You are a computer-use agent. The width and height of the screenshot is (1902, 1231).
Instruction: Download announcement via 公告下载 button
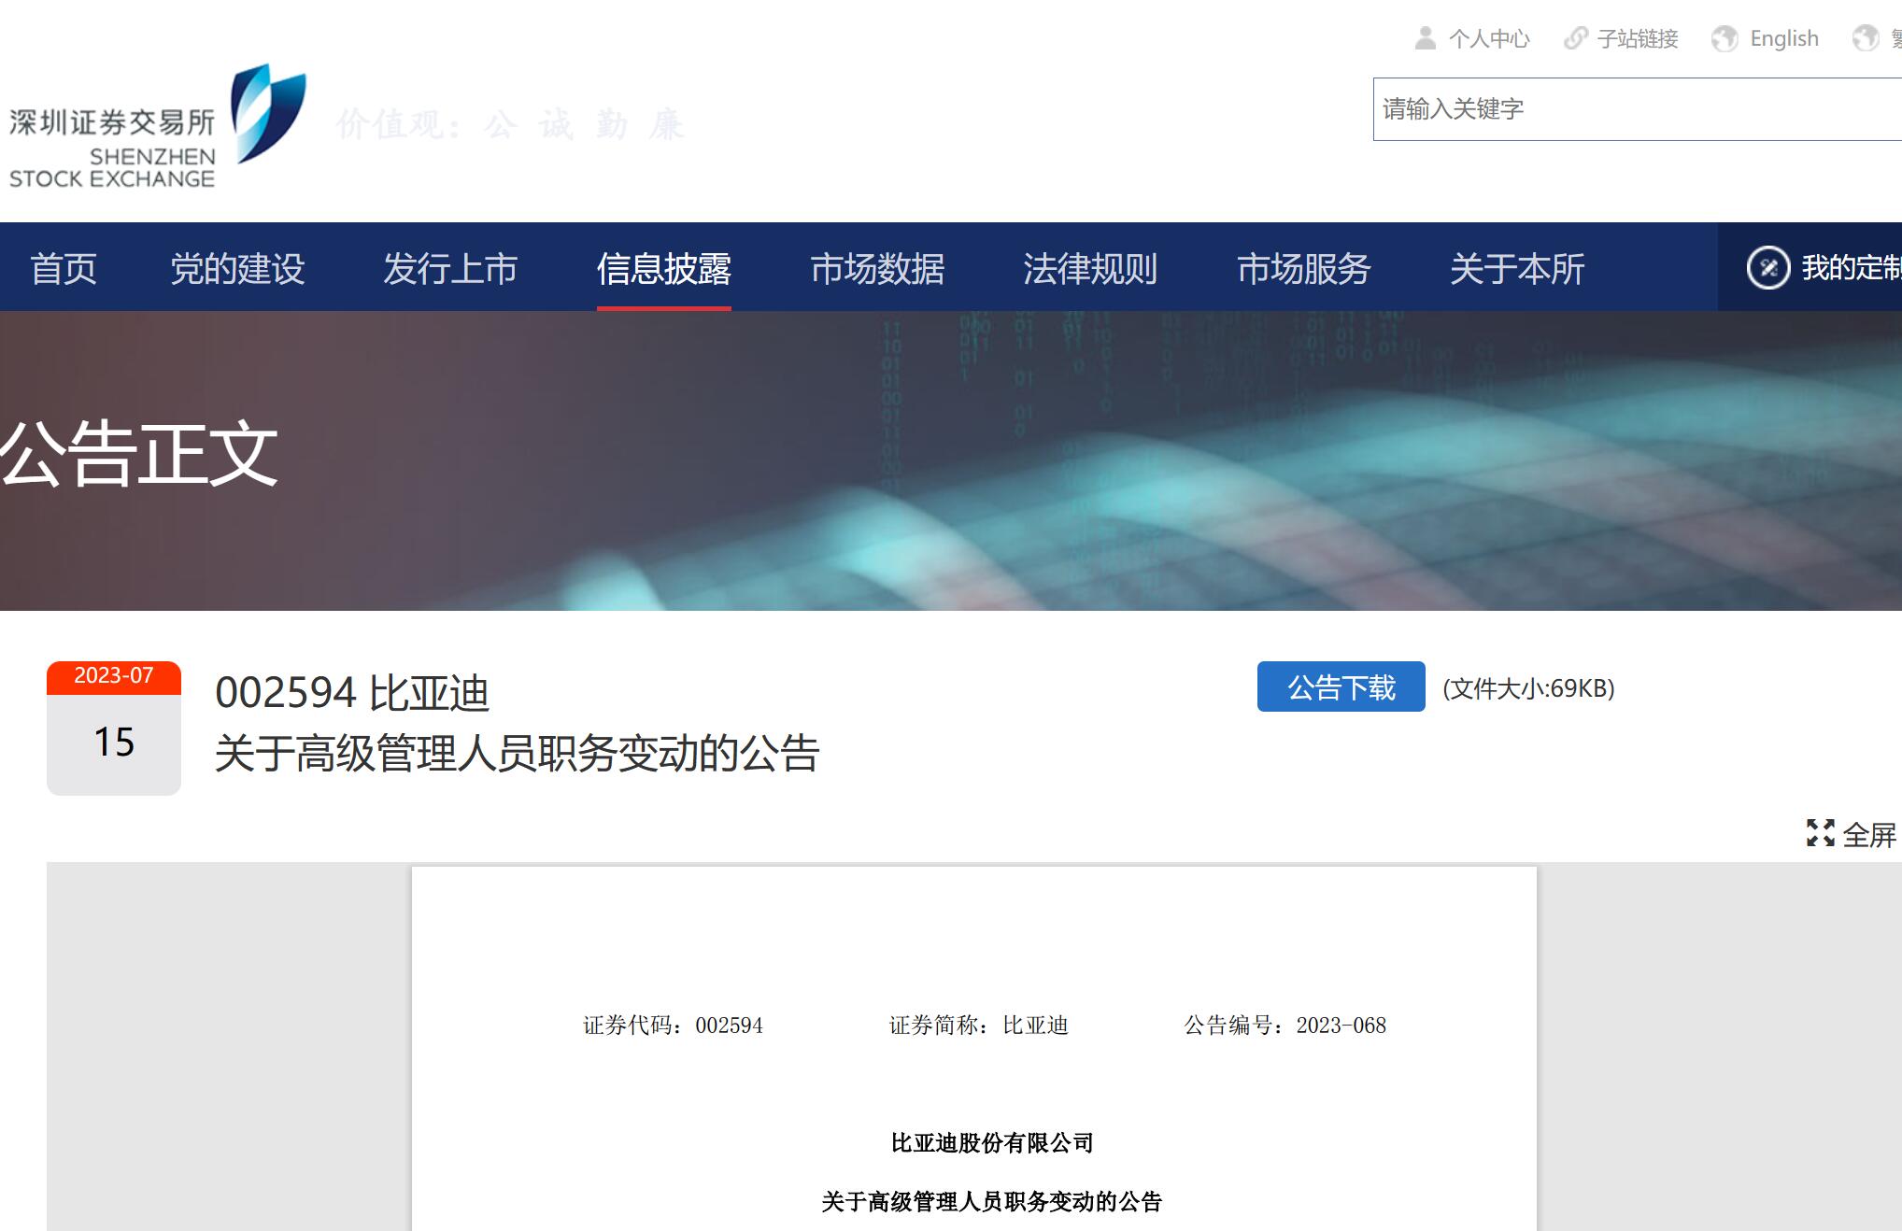coord(1341,686)
